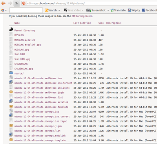Viewport: 157px width, 144px height.
Task: Expand the Search button dropdown arrow
Action: (x=59, y=10)
